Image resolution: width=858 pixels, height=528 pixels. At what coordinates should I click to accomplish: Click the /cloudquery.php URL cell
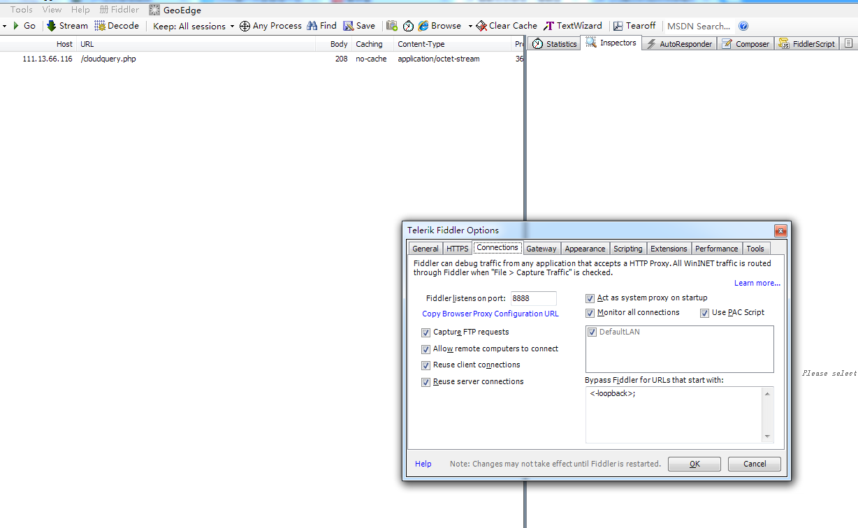click(x=108, y=59)
